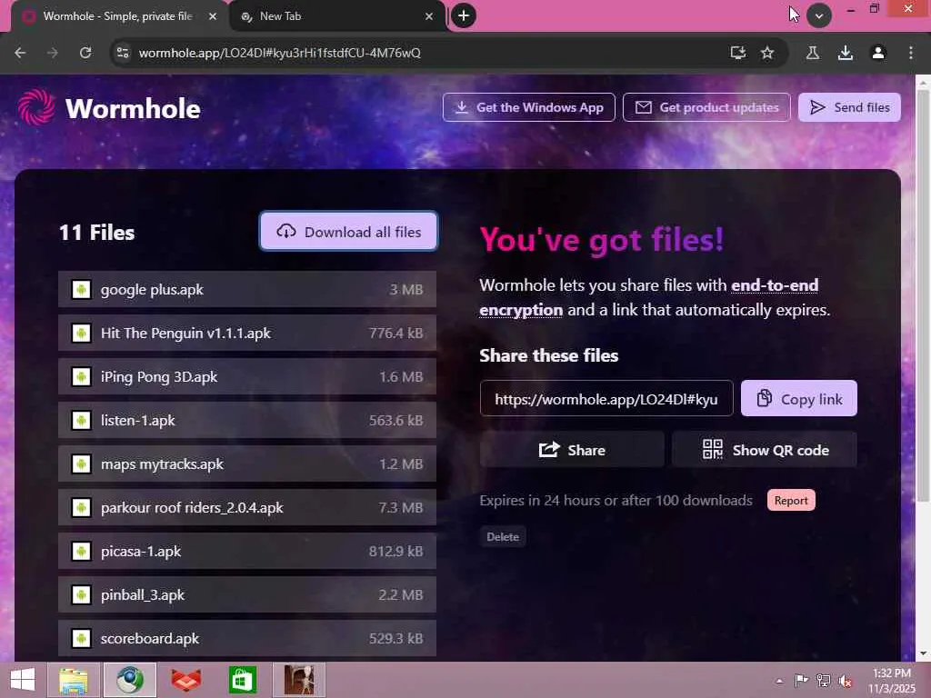This screenshot has height=698, width=931.
Task: Click the muted volume tray icon
Action: pos(846,680)
